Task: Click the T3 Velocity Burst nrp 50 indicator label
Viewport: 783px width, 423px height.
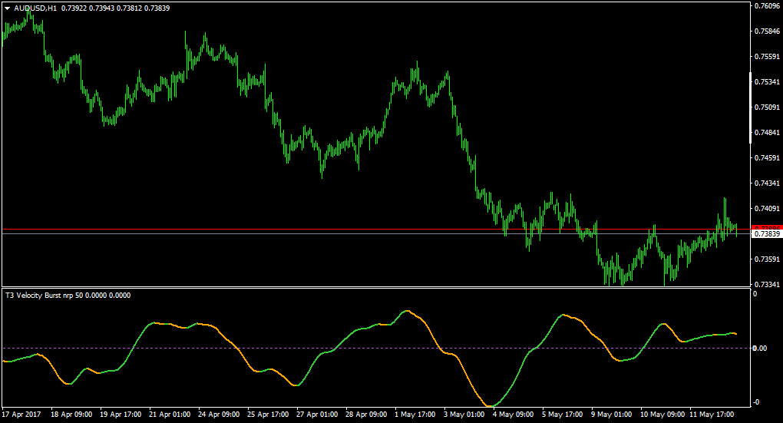Action: (x=68, y=295)
